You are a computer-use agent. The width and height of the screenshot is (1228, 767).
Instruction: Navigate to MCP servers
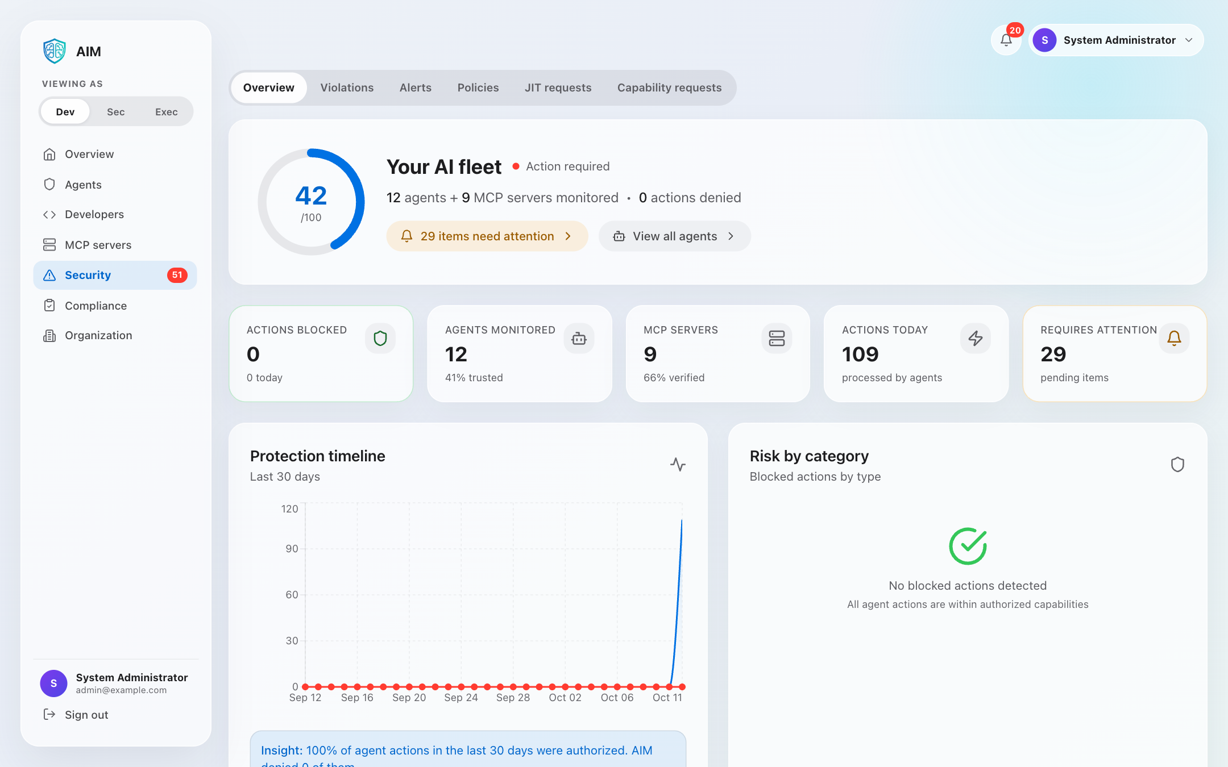(x=115, y=245)
